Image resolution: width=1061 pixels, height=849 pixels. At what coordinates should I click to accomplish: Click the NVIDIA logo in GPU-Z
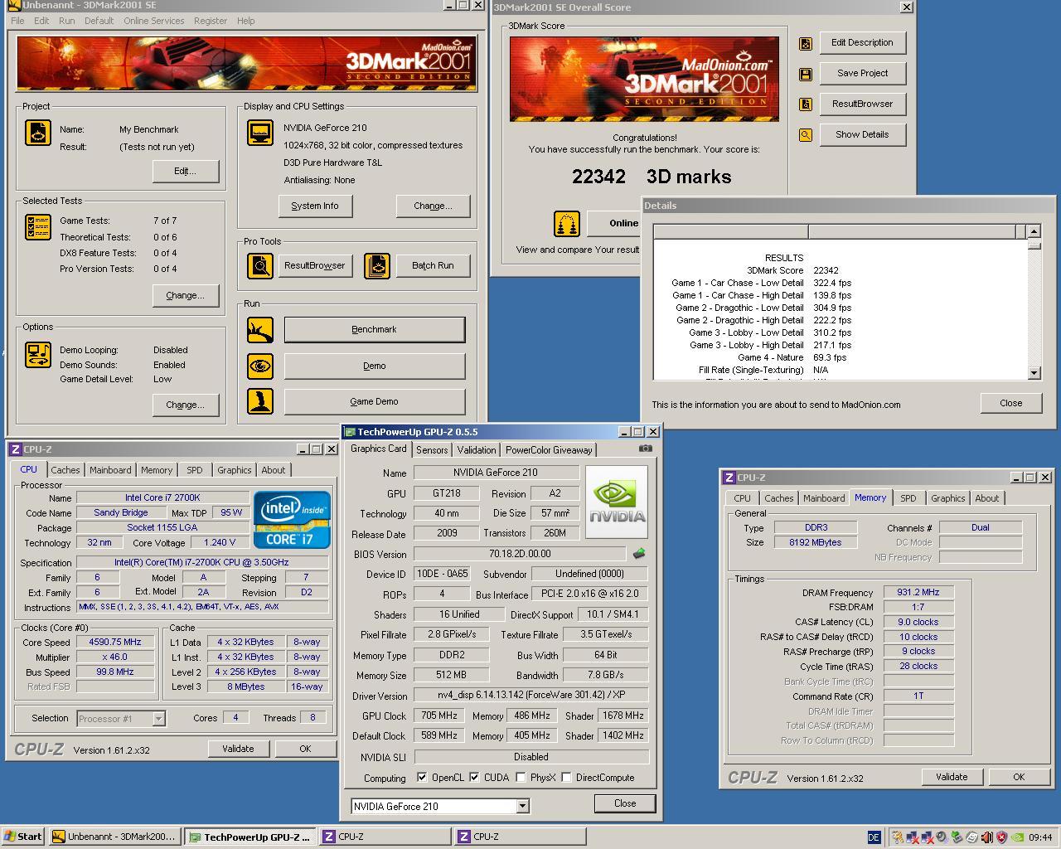(x=617, y=502)
